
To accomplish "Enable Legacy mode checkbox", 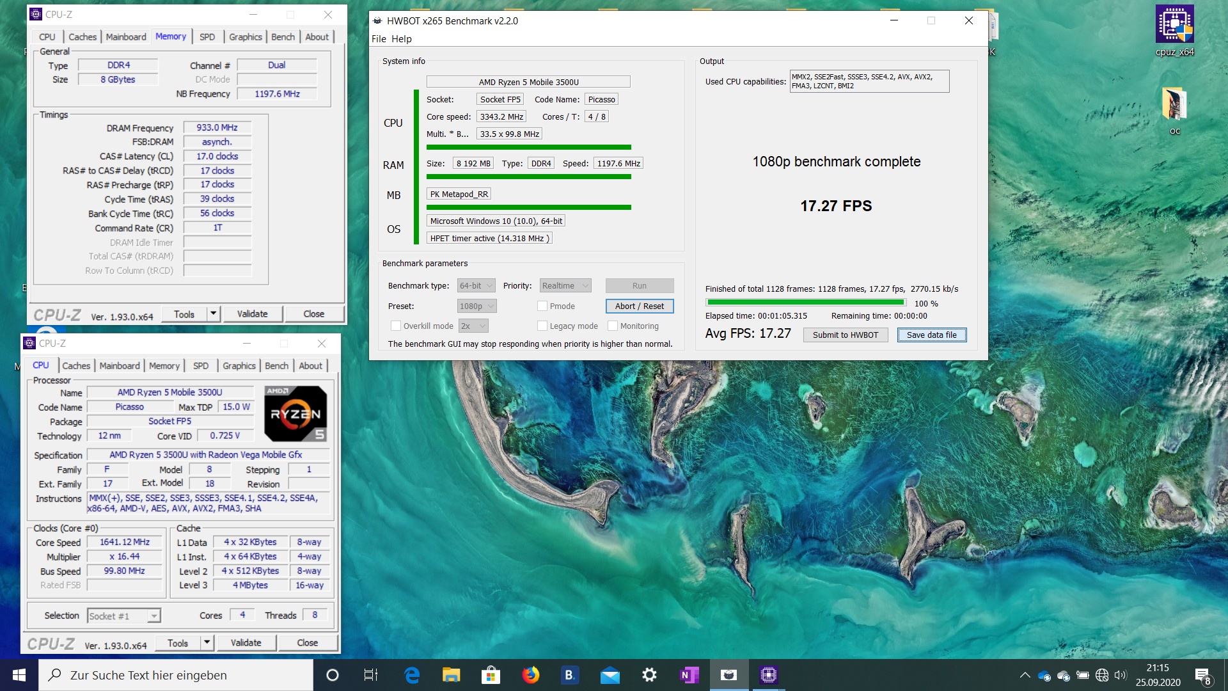I will point(542,326).
